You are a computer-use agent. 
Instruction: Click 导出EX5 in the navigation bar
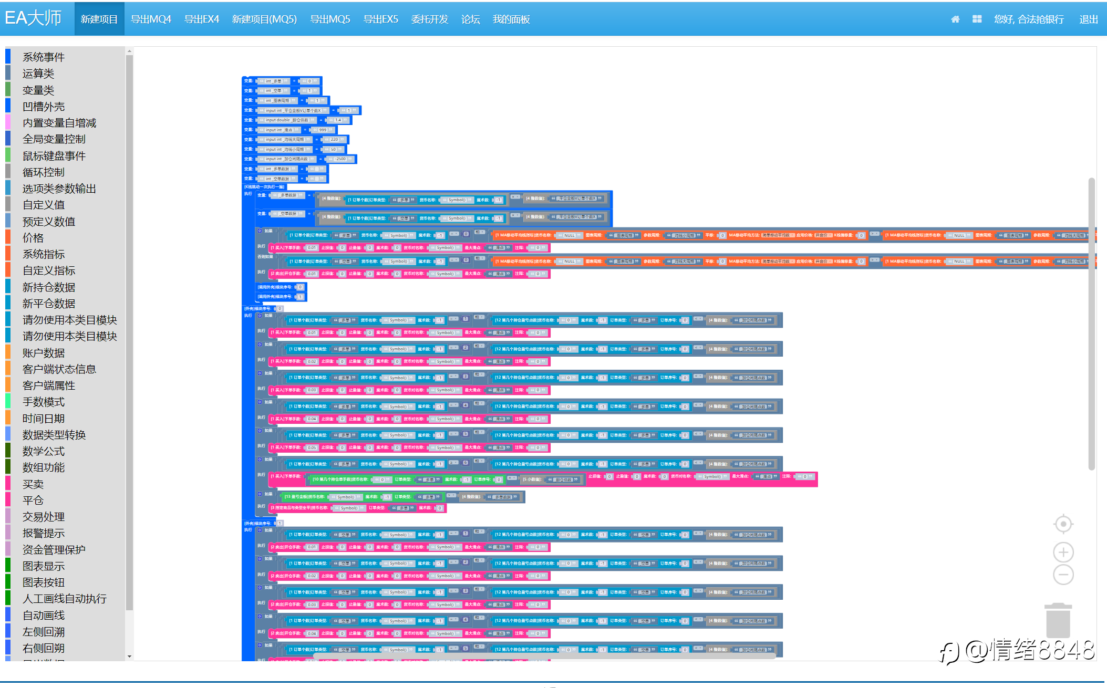pos(381,19)
